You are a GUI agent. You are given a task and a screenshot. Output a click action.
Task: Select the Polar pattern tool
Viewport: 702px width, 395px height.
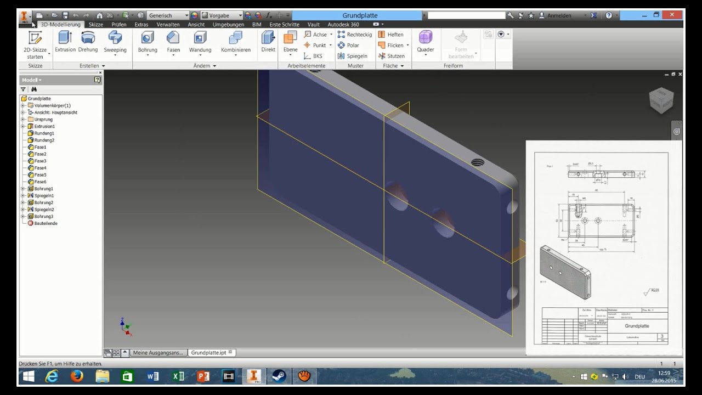348,46
